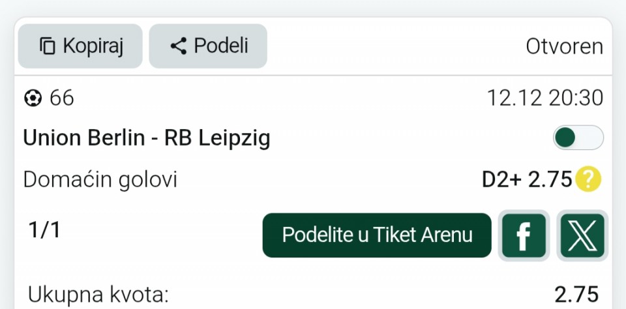Share ticket via Facebook icon

click(x=523, y=235)
